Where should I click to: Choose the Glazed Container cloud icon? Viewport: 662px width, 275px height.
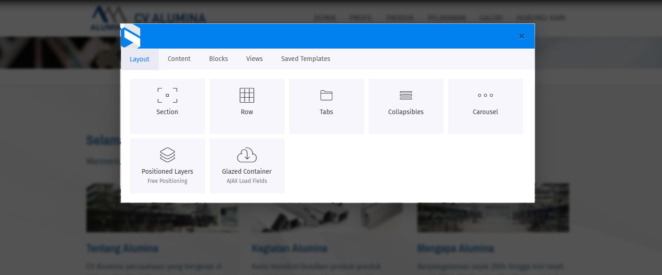tap(247, 155)
